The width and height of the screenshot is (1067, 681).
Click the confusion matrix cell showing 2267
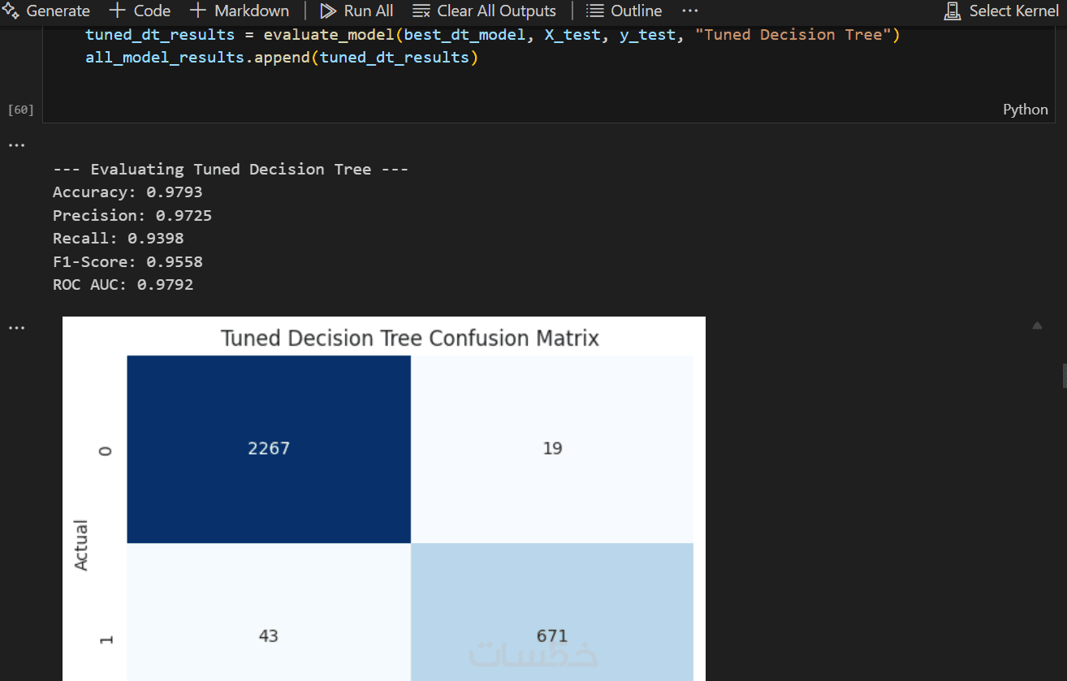tap(269, 448)
